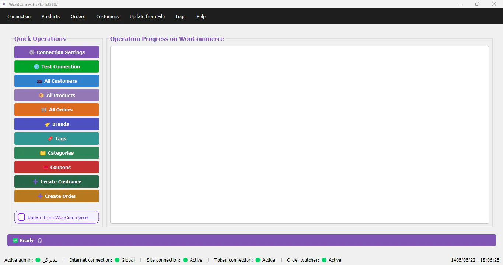This screenshot has width=503, height=265.
Task: Click the Site connection green status dot
Action: [185, 260]
